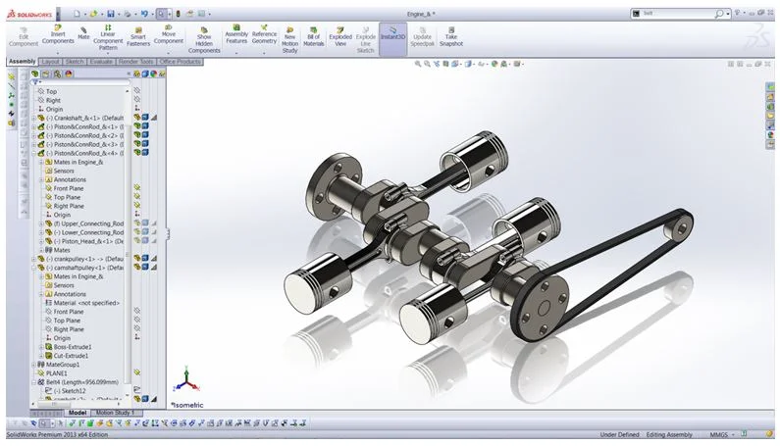Switch to the Layout tab

[x=50, y=62]
